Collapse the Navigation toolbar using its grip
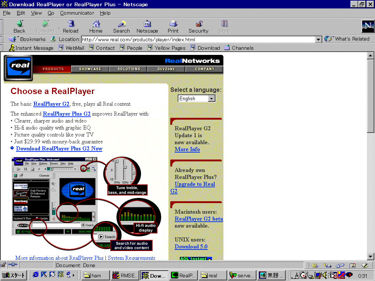This screenshot has width=375, height=281. [1, 26]
